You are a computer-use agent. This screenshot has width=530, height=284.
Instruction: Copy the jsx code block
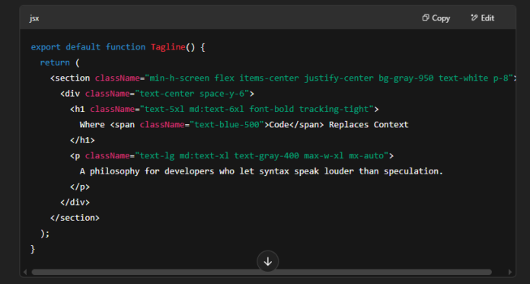pyautogui.click(x=436, y=18)
